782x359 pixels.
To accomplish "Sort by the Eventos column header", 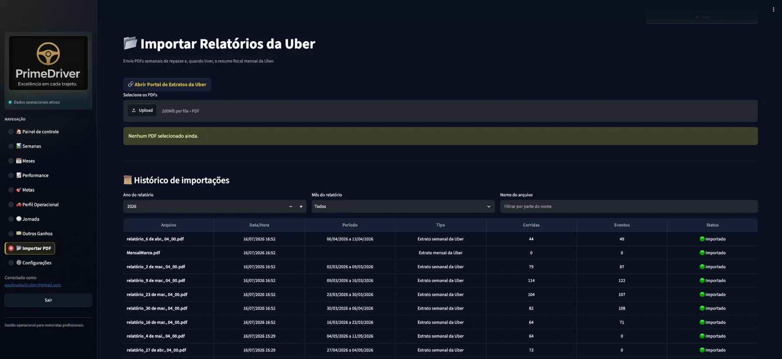I will coord(622,225).
